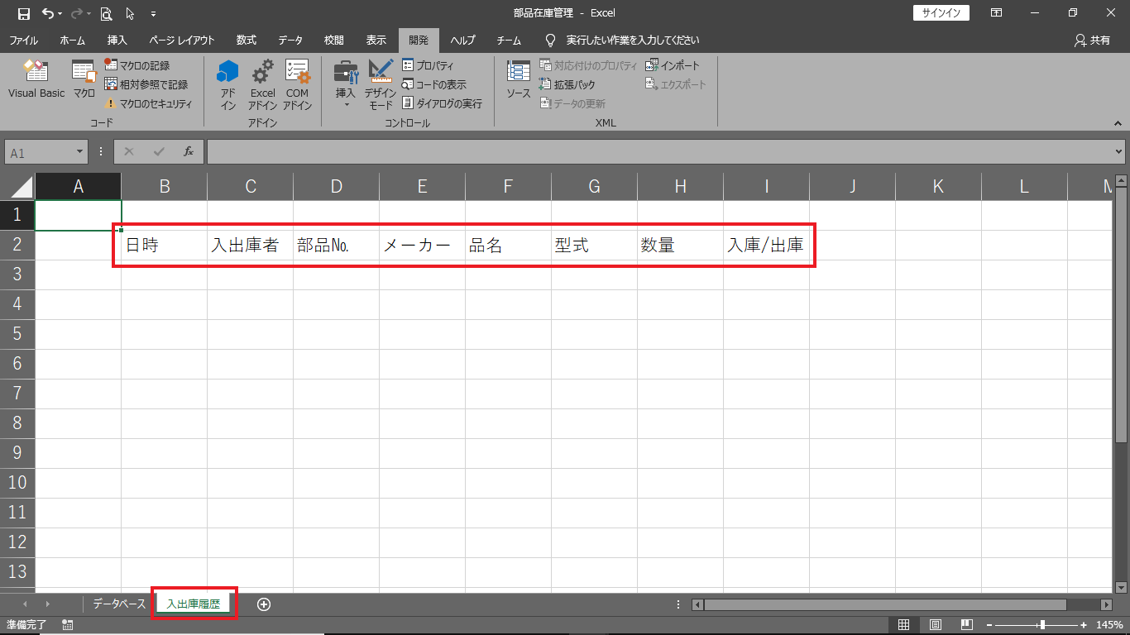Open the ファイル tab
Image resolution: width=1130 pixels, height=635 pixels.
(x=23, y=40)
